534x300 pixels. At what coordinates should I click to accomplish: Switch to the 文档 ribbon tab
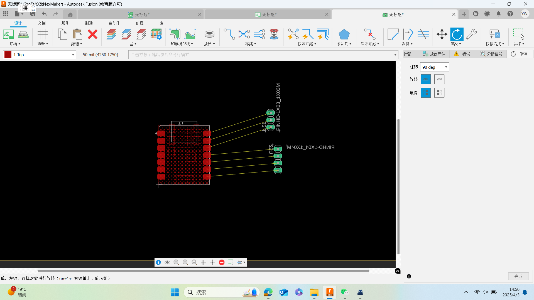[x=42, y=23]
